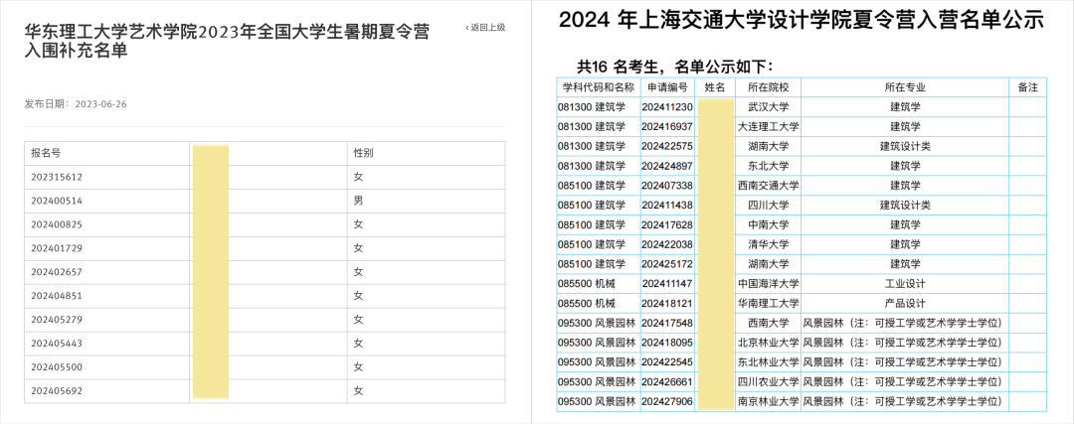
Task: Select registration number 202400825
Action: [x=57, y=224]
